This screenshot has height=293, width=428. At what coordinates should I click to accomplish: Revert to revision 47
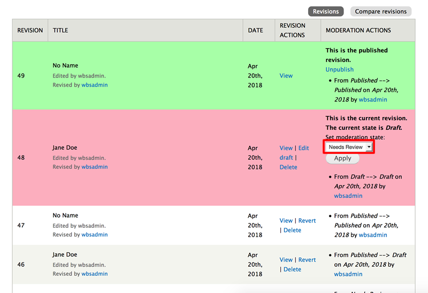tap(307, 221)
